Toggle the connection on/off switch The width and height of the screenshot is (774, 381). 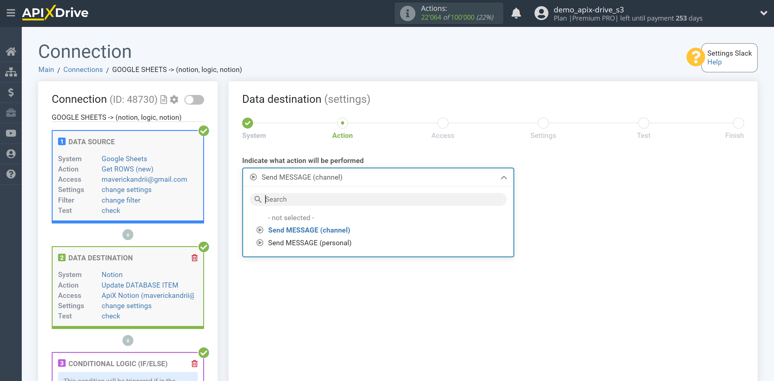click(x=194, y=99)
